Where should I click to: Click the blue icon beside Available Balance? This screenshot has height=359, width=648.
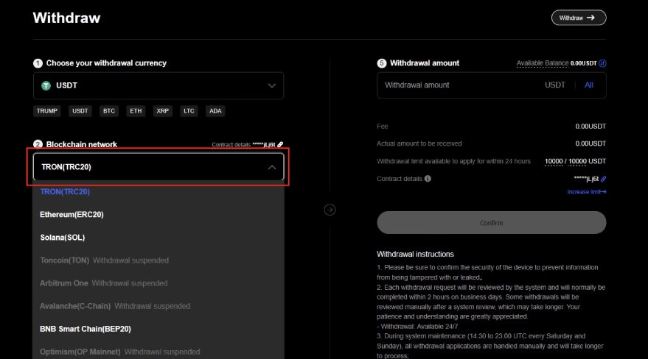click(x=603, y=63)
